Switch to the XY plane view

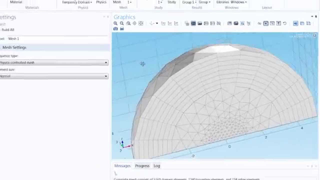(163, 23)
